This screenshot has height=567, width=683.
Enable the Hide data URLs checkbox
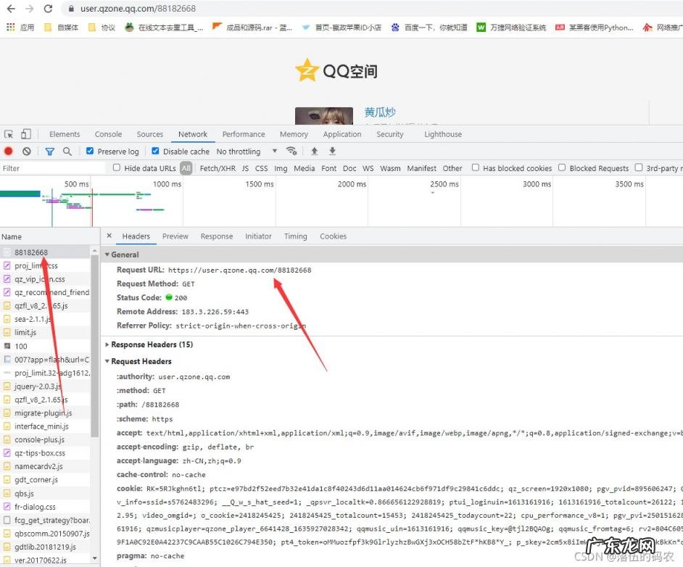coord(117,168)
